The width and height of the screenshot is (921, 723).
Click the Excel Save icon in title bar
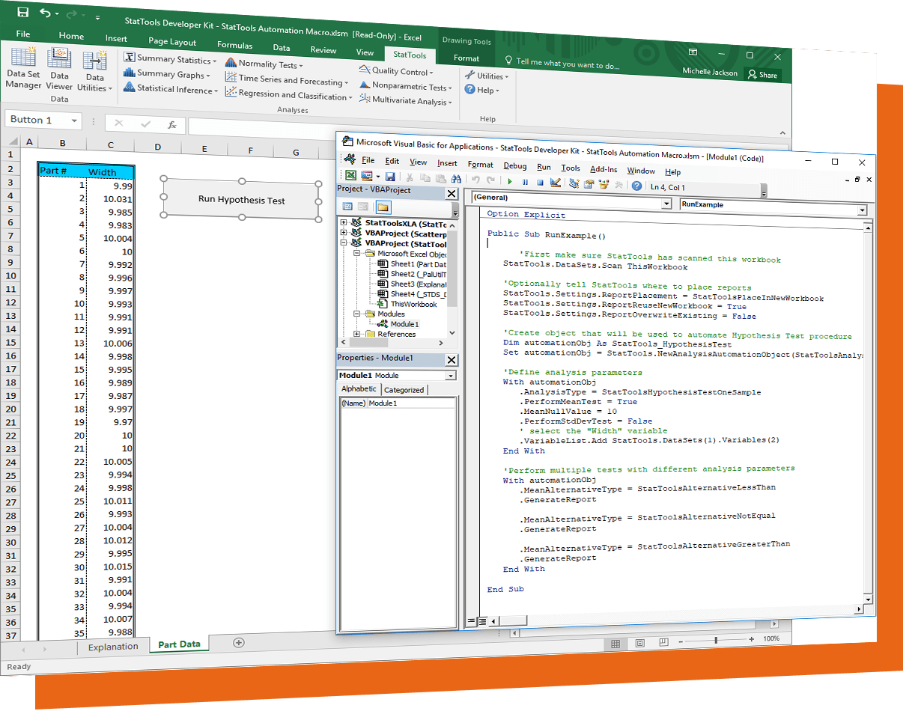tap(22, 12)
